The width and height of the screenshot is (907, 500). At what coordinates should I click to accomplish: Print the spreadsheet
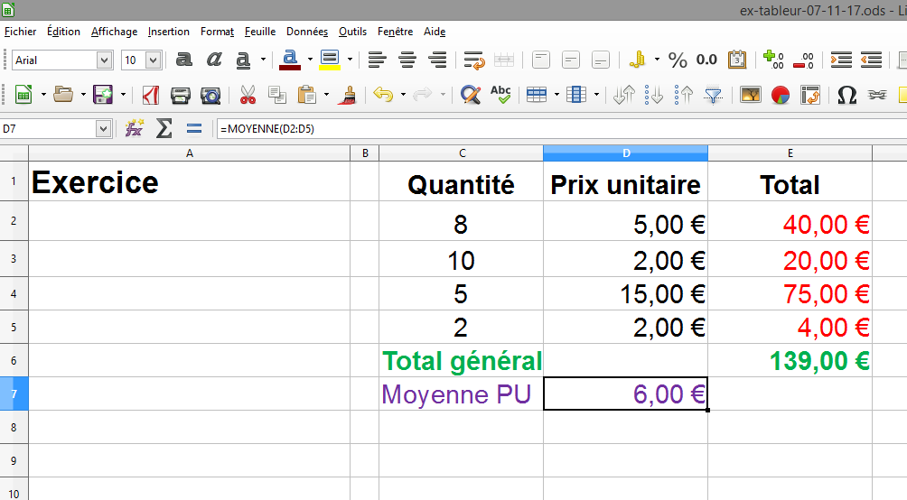click(181, 95)
